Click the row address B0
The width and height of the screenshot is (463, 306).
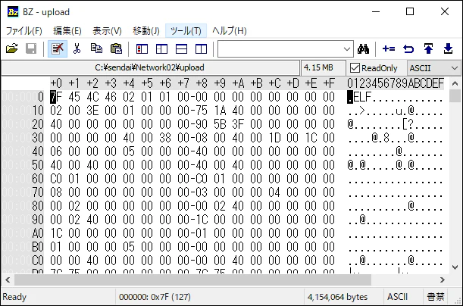(37, 247)
